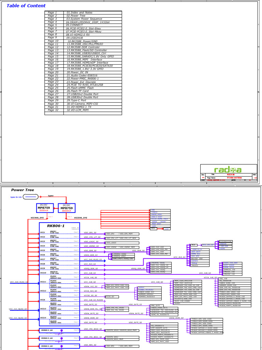262x350 pixels.
Task: Select "23.Power_Ext Discrete" row
Action: click(x=83, y=82)
